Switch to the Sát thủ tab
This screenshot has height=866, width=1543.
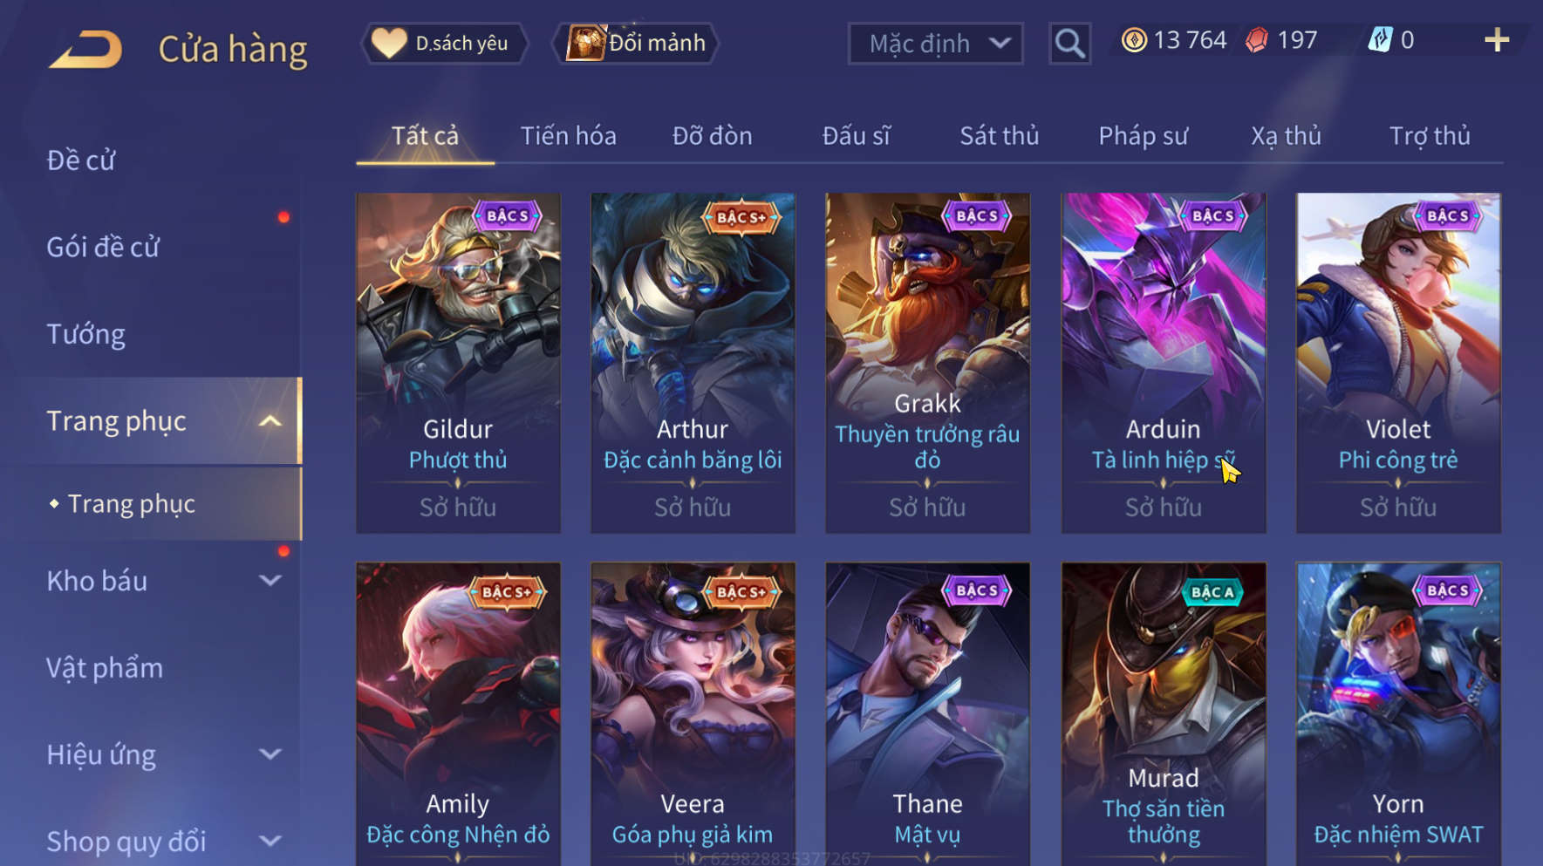pyautogui.click(x=1000, y=136)
